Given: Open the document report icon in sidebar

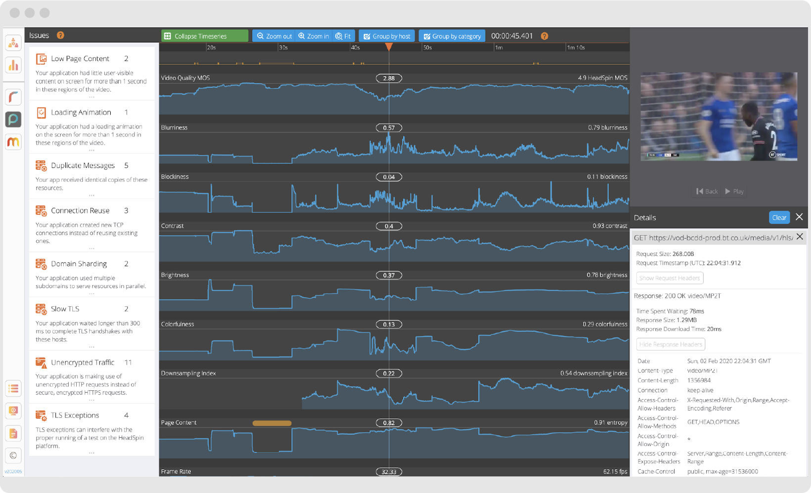Looking at the screenshot, I should click(13, 433).
